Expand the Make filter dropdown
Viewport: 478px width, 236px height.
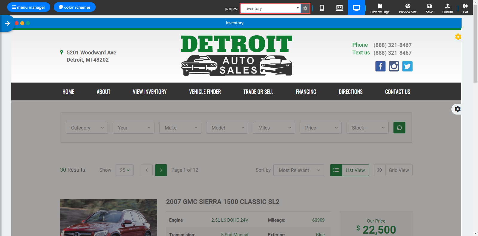pos(180,128)
